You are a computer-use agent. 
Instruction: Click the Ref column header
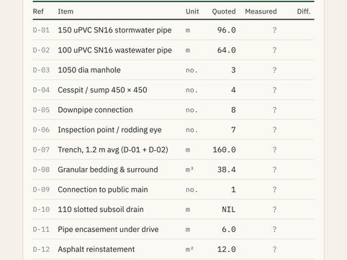click(x=38, y=11)
